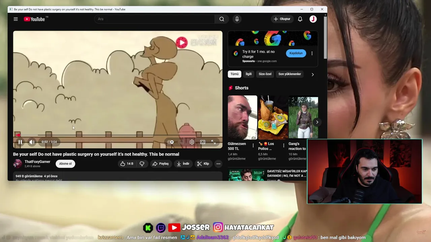Select the Son yüklenenler filter chip
431x242 pixels.
(x=290, y=74)
